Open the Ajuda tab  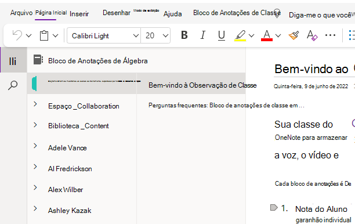(x=172, y=14)
